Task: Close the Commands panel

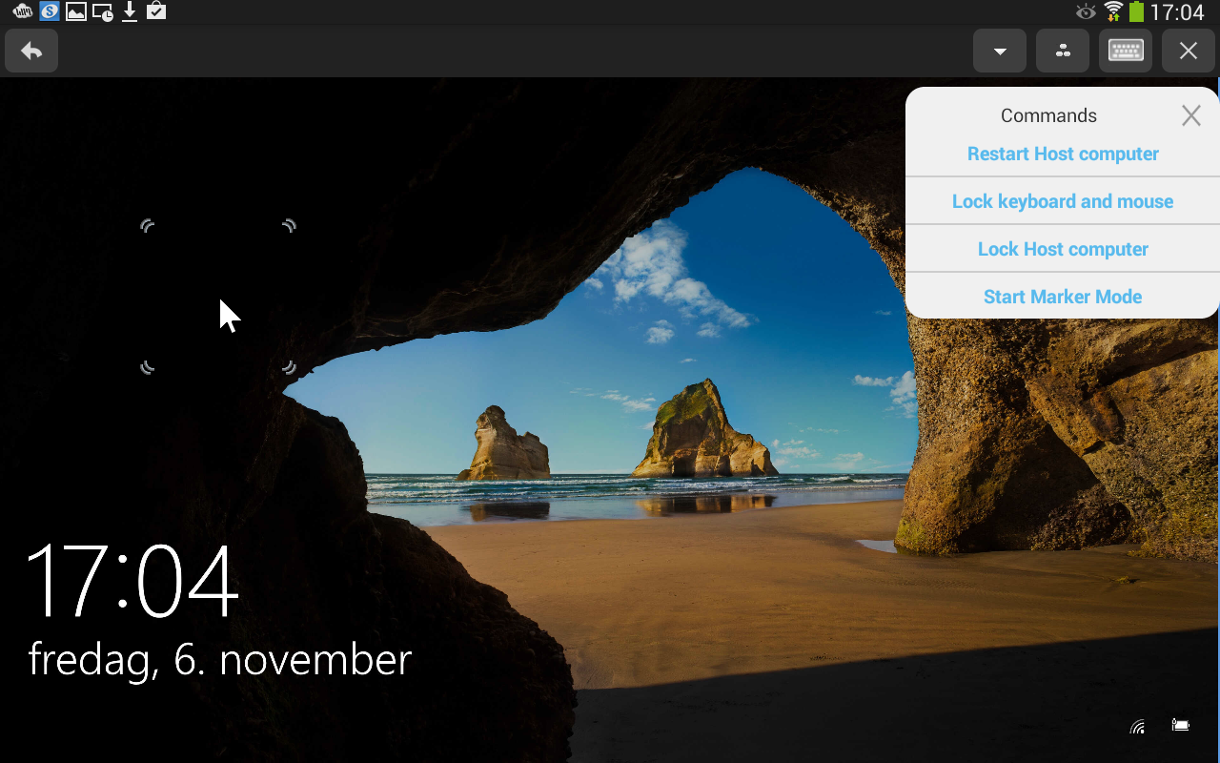Action: (x=1191, y=115)
